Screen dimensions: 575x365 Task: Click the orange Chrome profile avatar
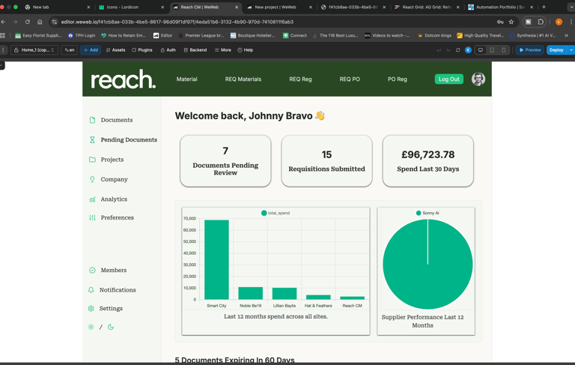click(559, 22)
